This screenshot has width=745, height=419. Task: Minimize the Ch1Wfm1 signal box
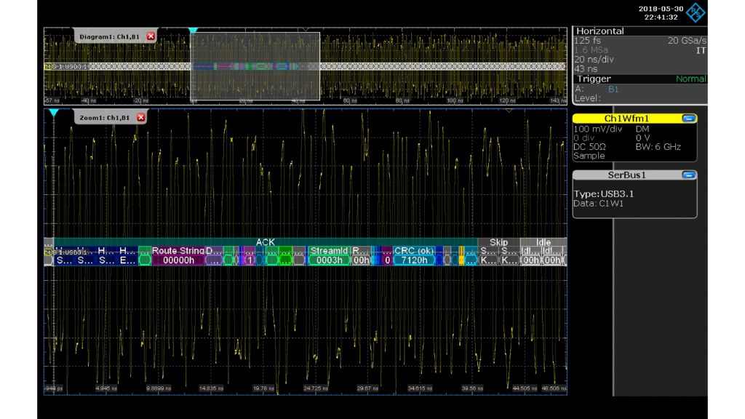tap(688, 118)
